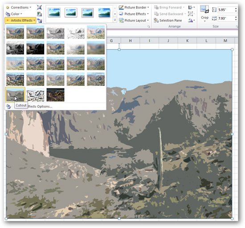245x228 pixels.
Task: Click the Reset Picture icon
Action: [39, 20]
